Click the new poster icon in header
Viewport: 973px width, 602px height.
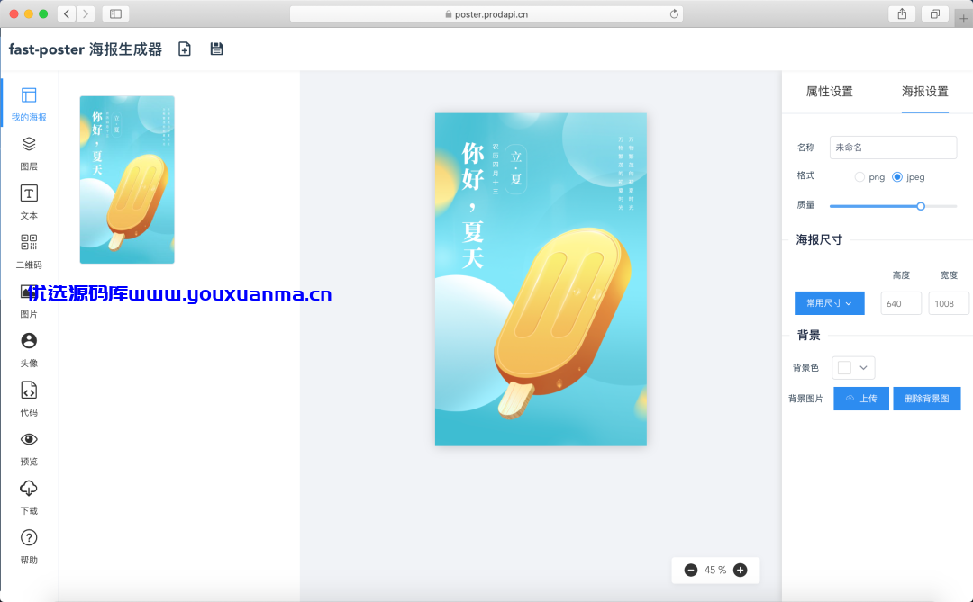pos(185,49)
